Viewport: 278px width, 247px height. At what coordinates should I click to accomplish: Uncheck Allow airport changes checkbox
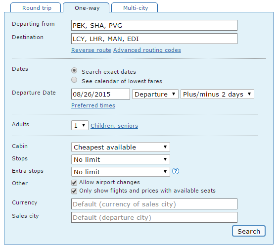click(74, 183)
